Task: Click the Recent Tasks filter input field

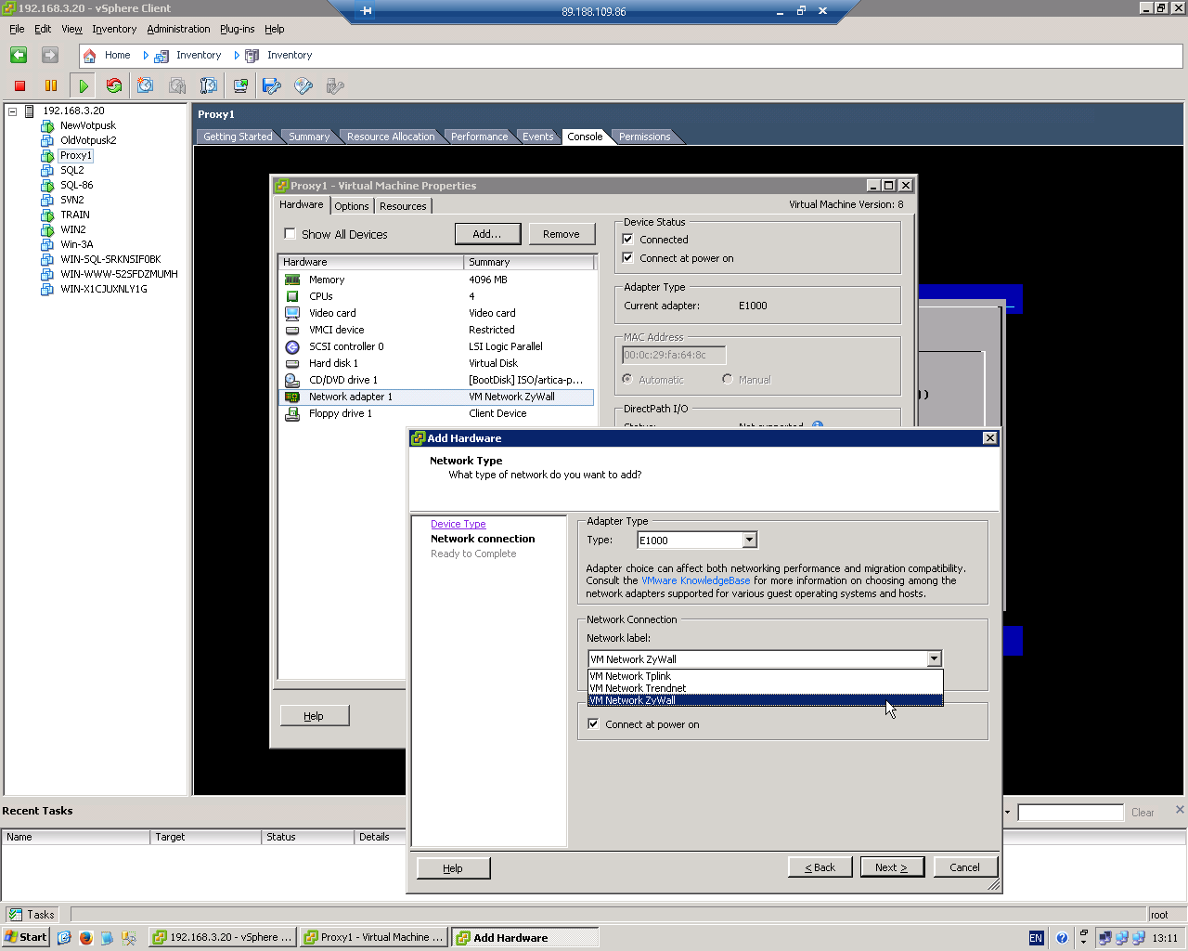Action: (x=1070, y=813)
